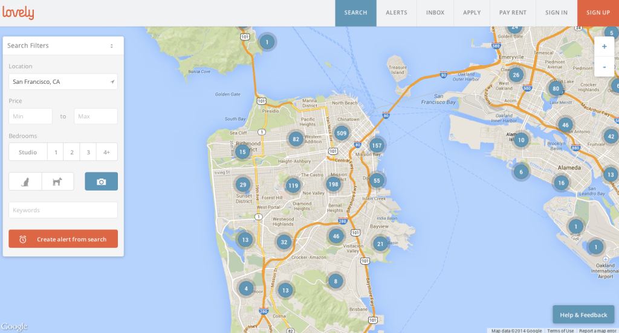Select the Studio bedroom option

[28, 152]
